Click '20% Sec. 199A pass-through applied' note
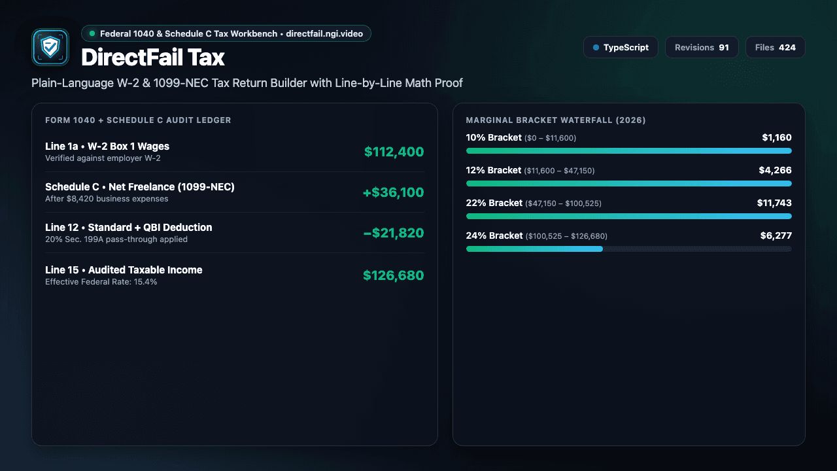This screenshot has width=837, height=471. pyautogui.click(x=116, y=239)
